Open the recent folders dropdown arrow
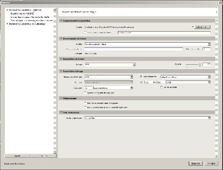The width and height of the screenshot is (223, 170). [x=193, y=27]
